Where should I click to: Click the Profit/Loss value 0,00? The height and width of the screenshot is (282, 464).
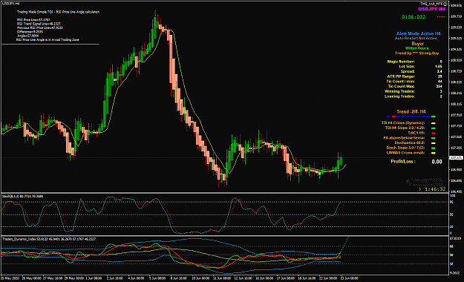437,162
